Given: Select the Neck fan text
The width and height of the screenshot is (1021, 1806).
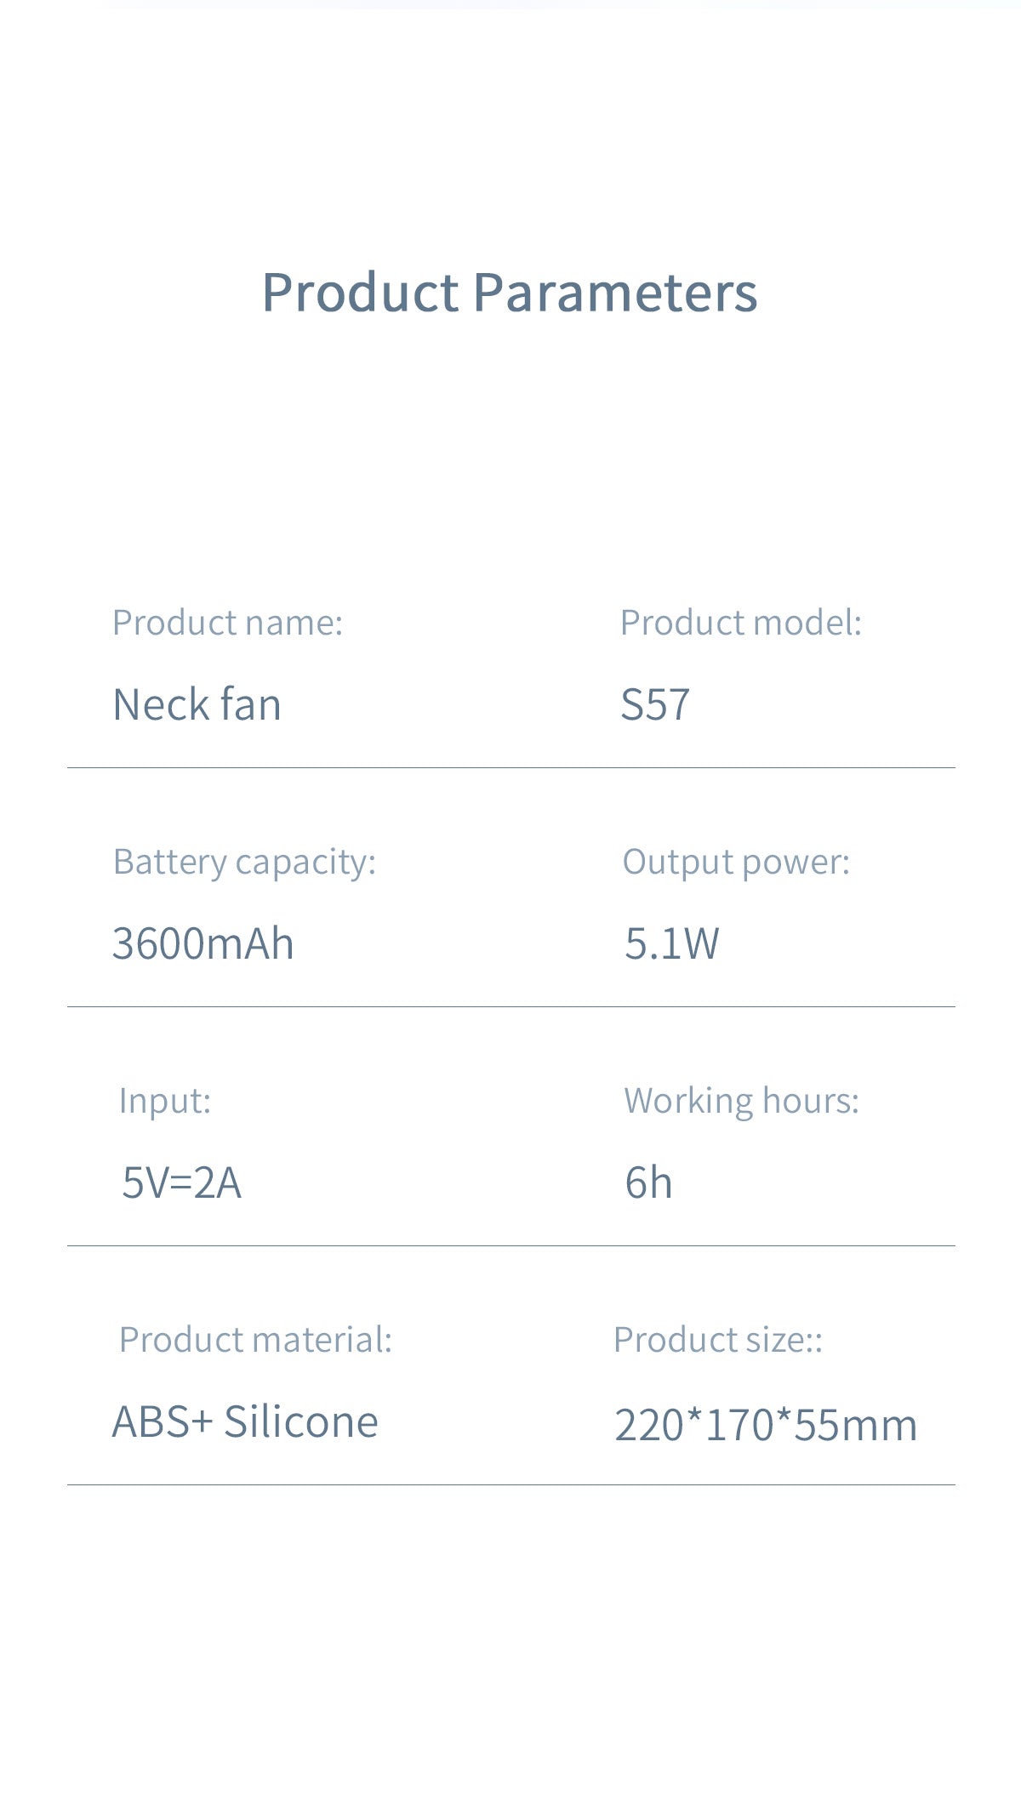Looking at the screenshot, I should point(197,705).
